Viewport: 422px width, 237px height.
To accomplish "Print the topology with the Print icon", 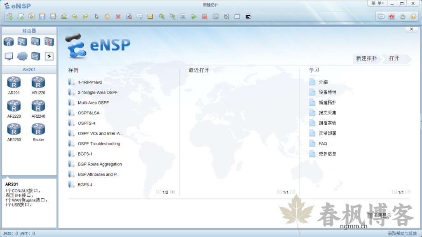I will 64,16.
